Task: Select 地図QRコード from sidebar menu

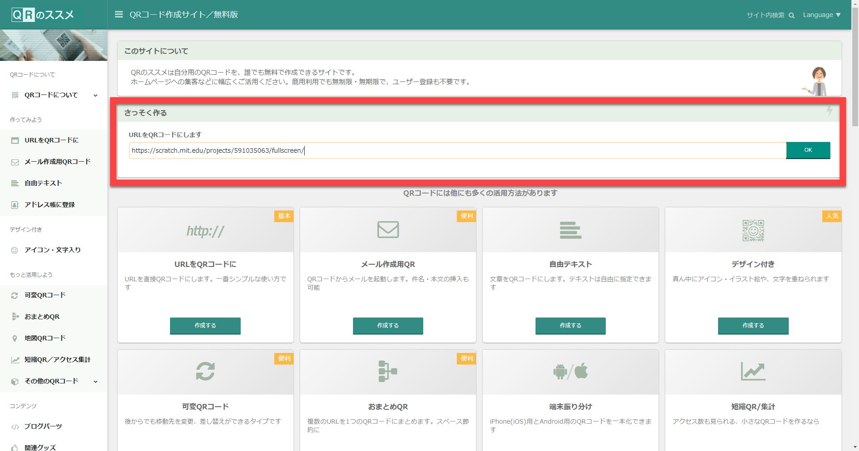Action: click(45, 338)
